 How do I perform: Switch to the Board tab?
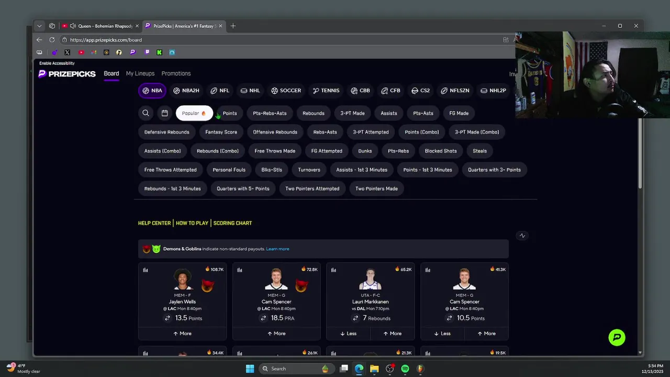(111, 74)
